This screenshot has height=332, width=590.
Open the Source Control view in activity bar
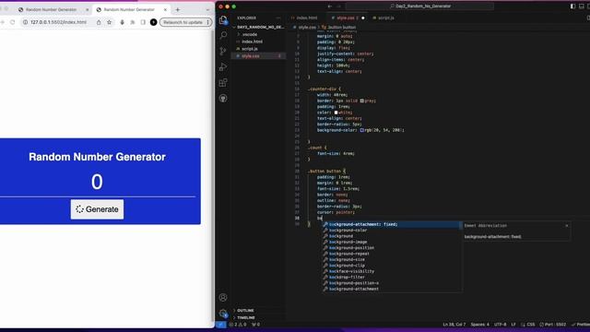pyautogui.click(x=223, y=52)
